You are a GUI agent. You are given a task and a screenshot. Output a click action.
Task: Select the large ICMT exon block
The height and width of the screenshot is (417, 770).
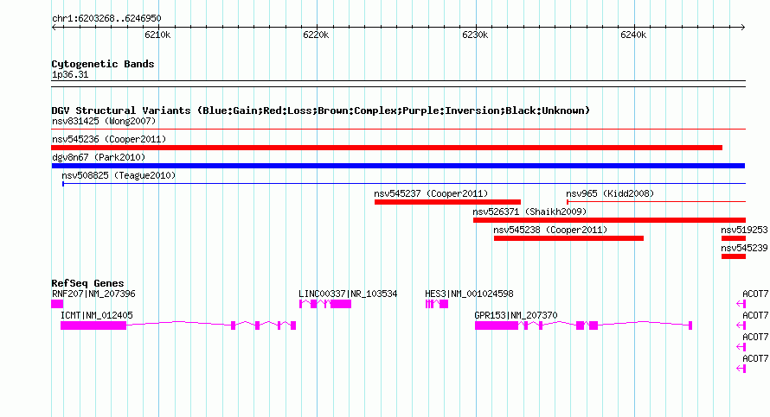[93, 325]
